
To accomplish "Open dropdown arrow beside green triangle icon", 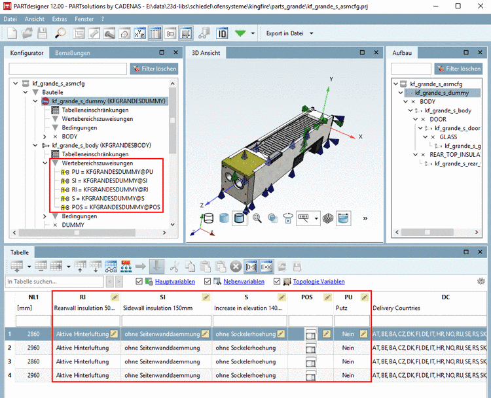I will pos(253,33).
